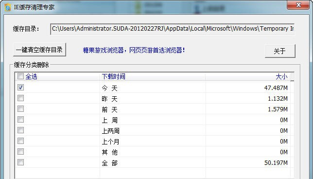
Task: Select the 全部 row label
Action: tap(109, 163)
